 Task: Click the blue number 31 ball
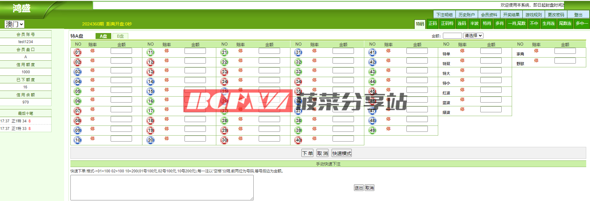(298, 53)
